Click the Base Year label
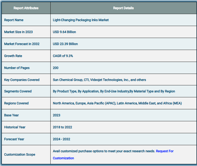Image resolution: width=197 pixels, height=166 pixels. (x=11, y=115)
